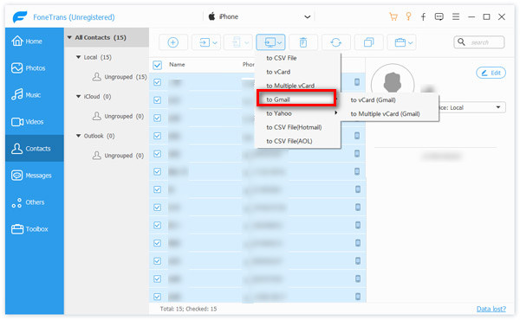The image size is (520, 320).
Task: Click the refresh toolbar icon
Action: tap(336, 42)
